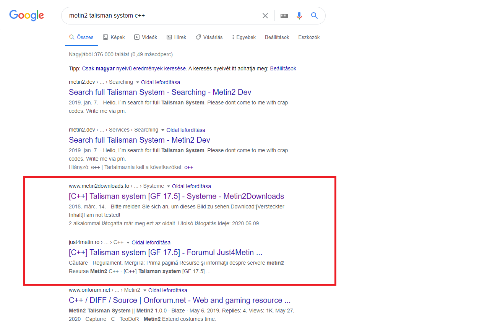Click the 'Tartalmaznia kell' c++ link
The image size is (482, 335).
pyautogui.click(x=189, y=167)
